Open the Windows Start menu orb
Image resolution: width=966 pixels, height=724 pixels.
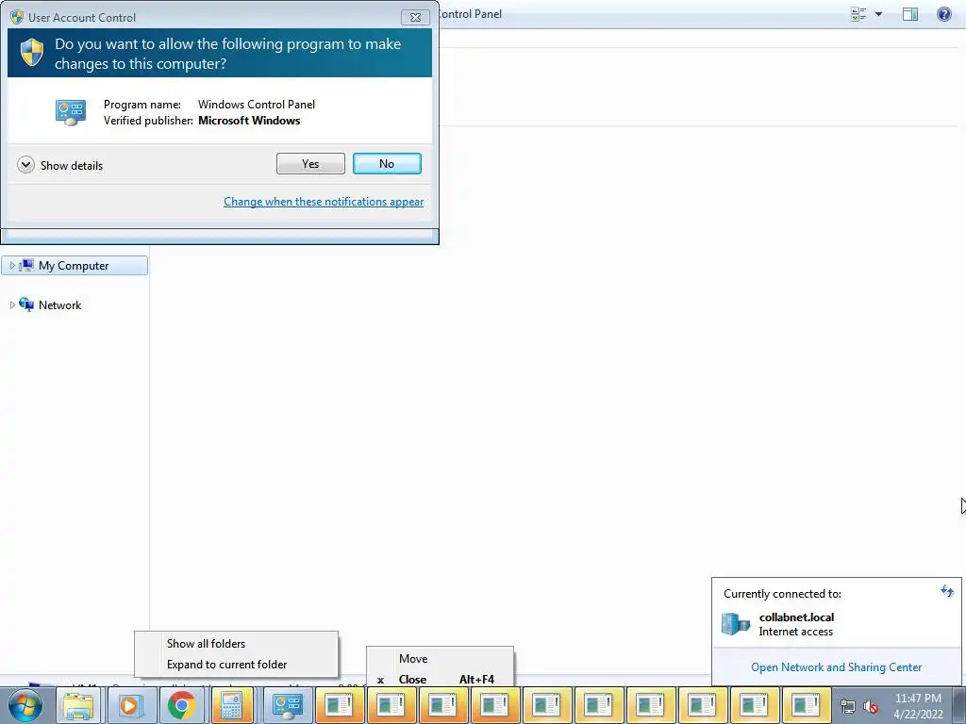(x=25, y=705)
